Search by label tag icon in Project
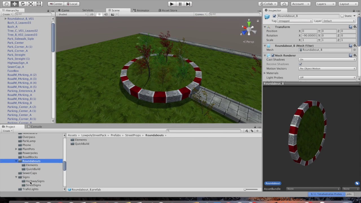Viewport: 361px width, 203px height. pyautogui.click(x=252, y=131)
